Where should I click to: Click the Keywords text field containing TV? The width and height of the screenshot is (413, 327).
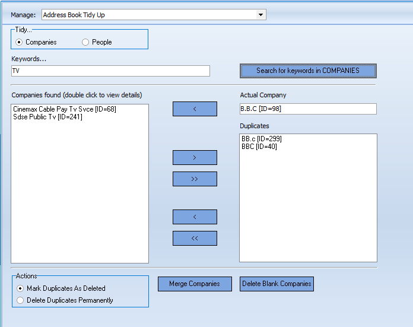point(110,71)
